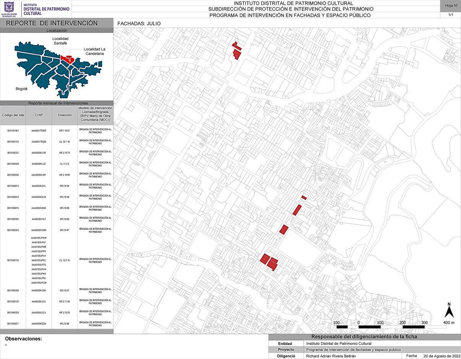The image size is (461, 359).
Task: Click the name 'Richard Adrian Rivera Beltrán'
Action: 331,356
